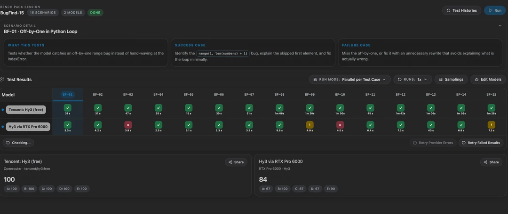Click the Tencent: Hy3 (free) model chip
This screenshot has width=508, height=214.
pos(26,110)
